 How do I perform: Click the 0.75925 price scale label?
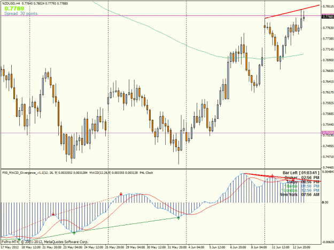point(328,103)
